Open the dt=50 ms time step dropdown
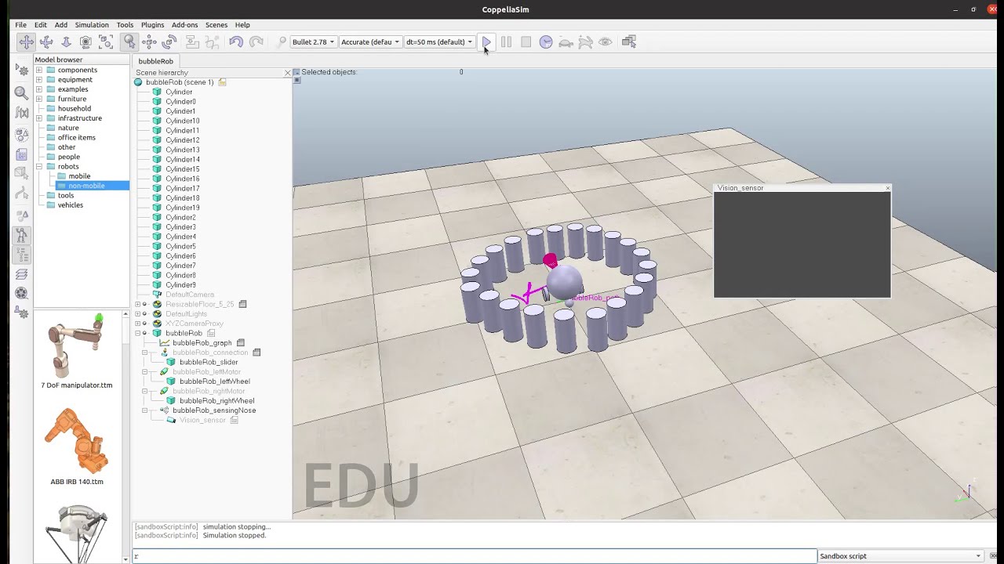The width and height of the screenshot is (1004, 564). (438, 42)
